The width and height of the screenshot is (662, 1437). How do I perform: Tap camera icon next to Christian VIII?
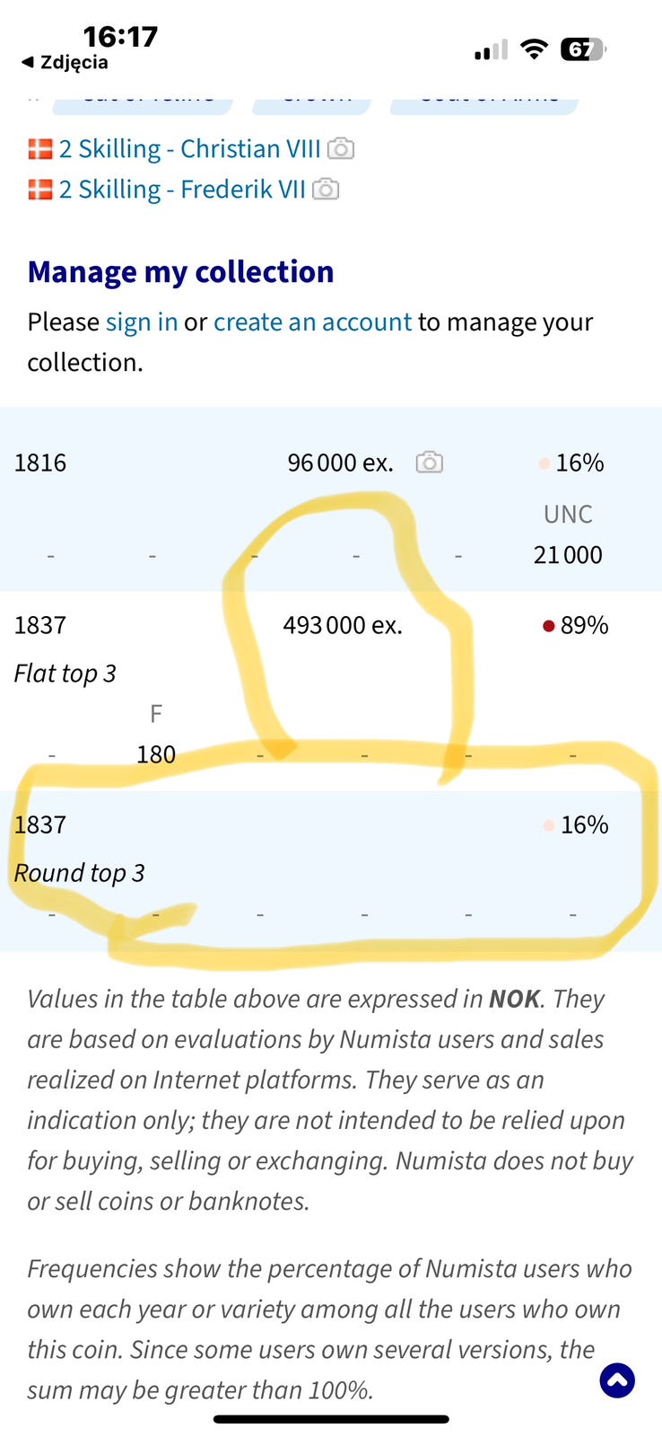tap(340, 149)
